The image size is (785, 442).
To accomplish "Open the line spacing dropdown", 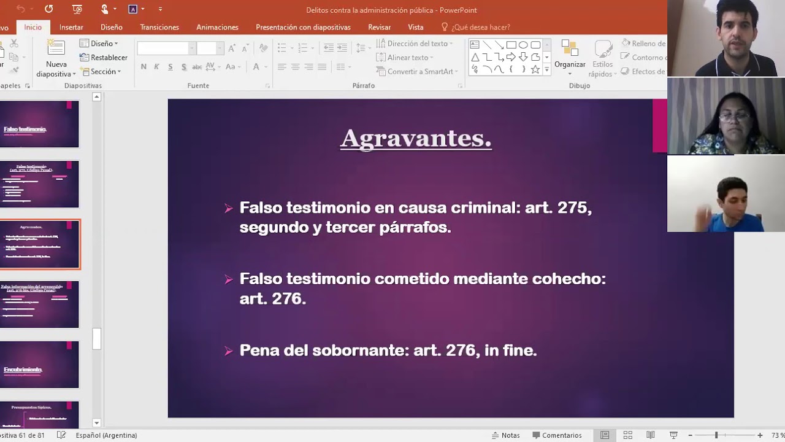I will pyautogui.click(x=362, y=48).
